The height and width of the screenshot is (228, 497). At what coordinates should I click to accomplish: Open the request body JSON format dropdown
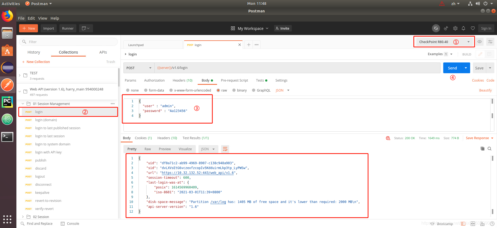(x=282, y=90)
